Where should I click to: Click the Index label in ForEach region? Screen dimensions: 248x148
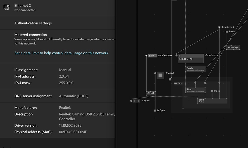(217, 91)
